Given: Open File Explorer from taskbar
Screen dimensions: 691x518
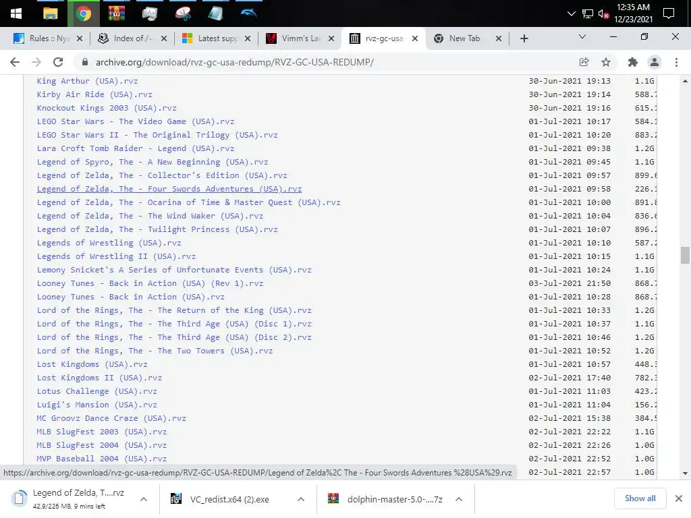Looking at the screenshot, I should click(50, 13).
